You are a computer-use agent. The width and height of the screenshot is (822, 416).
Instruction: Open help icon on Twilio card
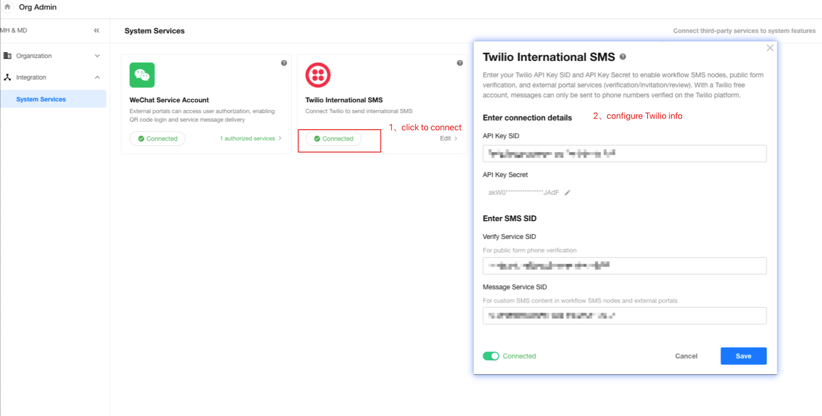(460, 63)
